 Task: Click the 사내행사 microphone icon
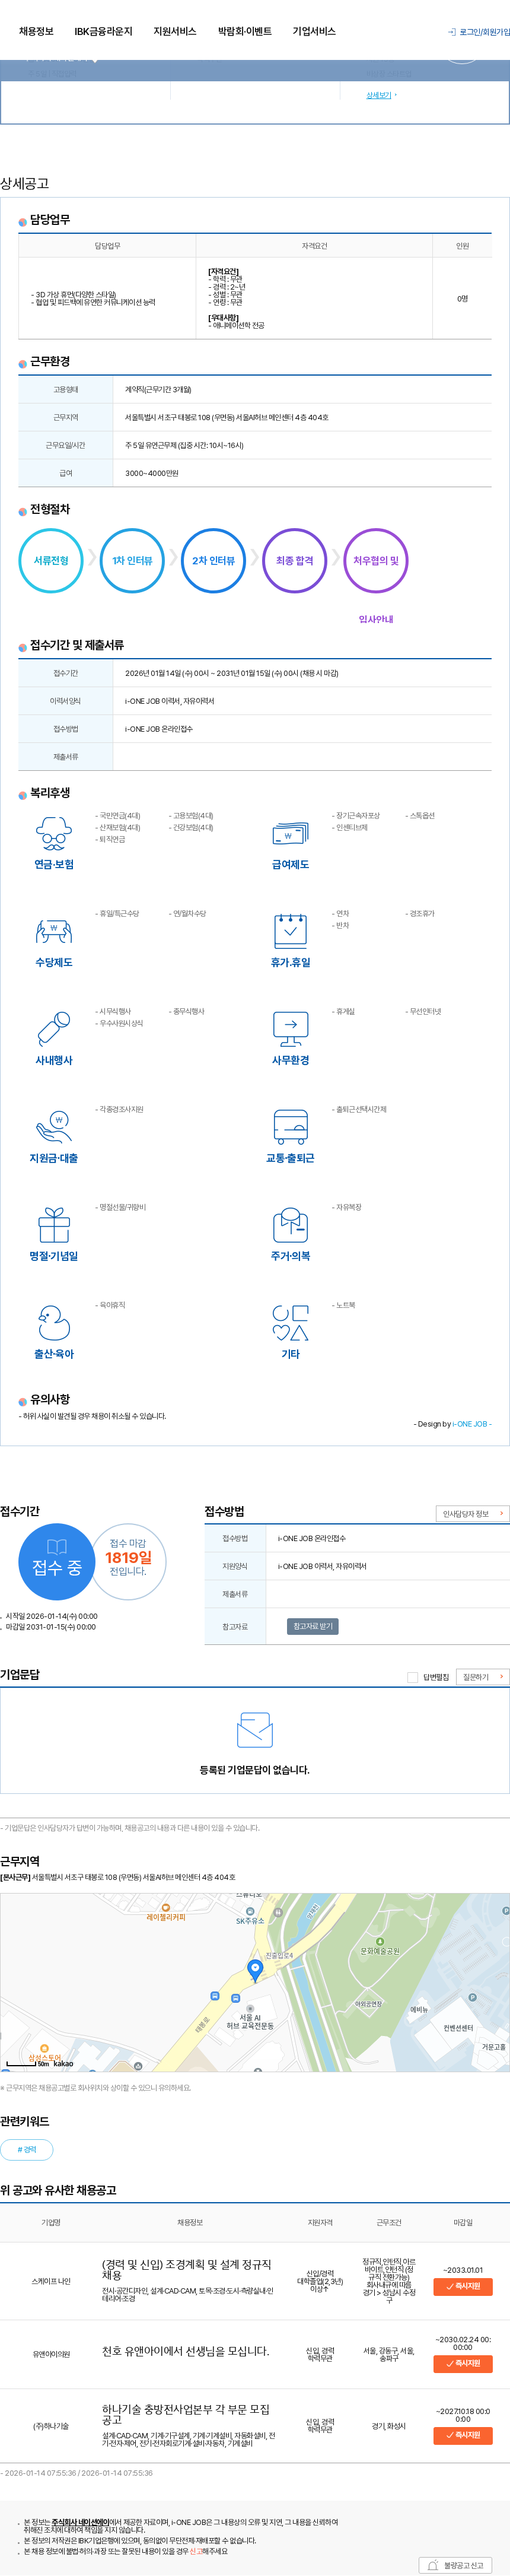[54, 1029]
